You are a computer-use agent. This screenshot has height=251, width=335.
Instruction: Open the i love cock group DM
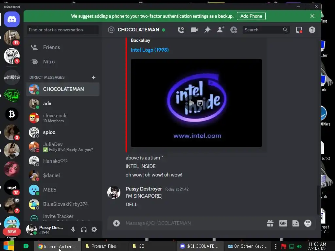[x=63, y=118]
